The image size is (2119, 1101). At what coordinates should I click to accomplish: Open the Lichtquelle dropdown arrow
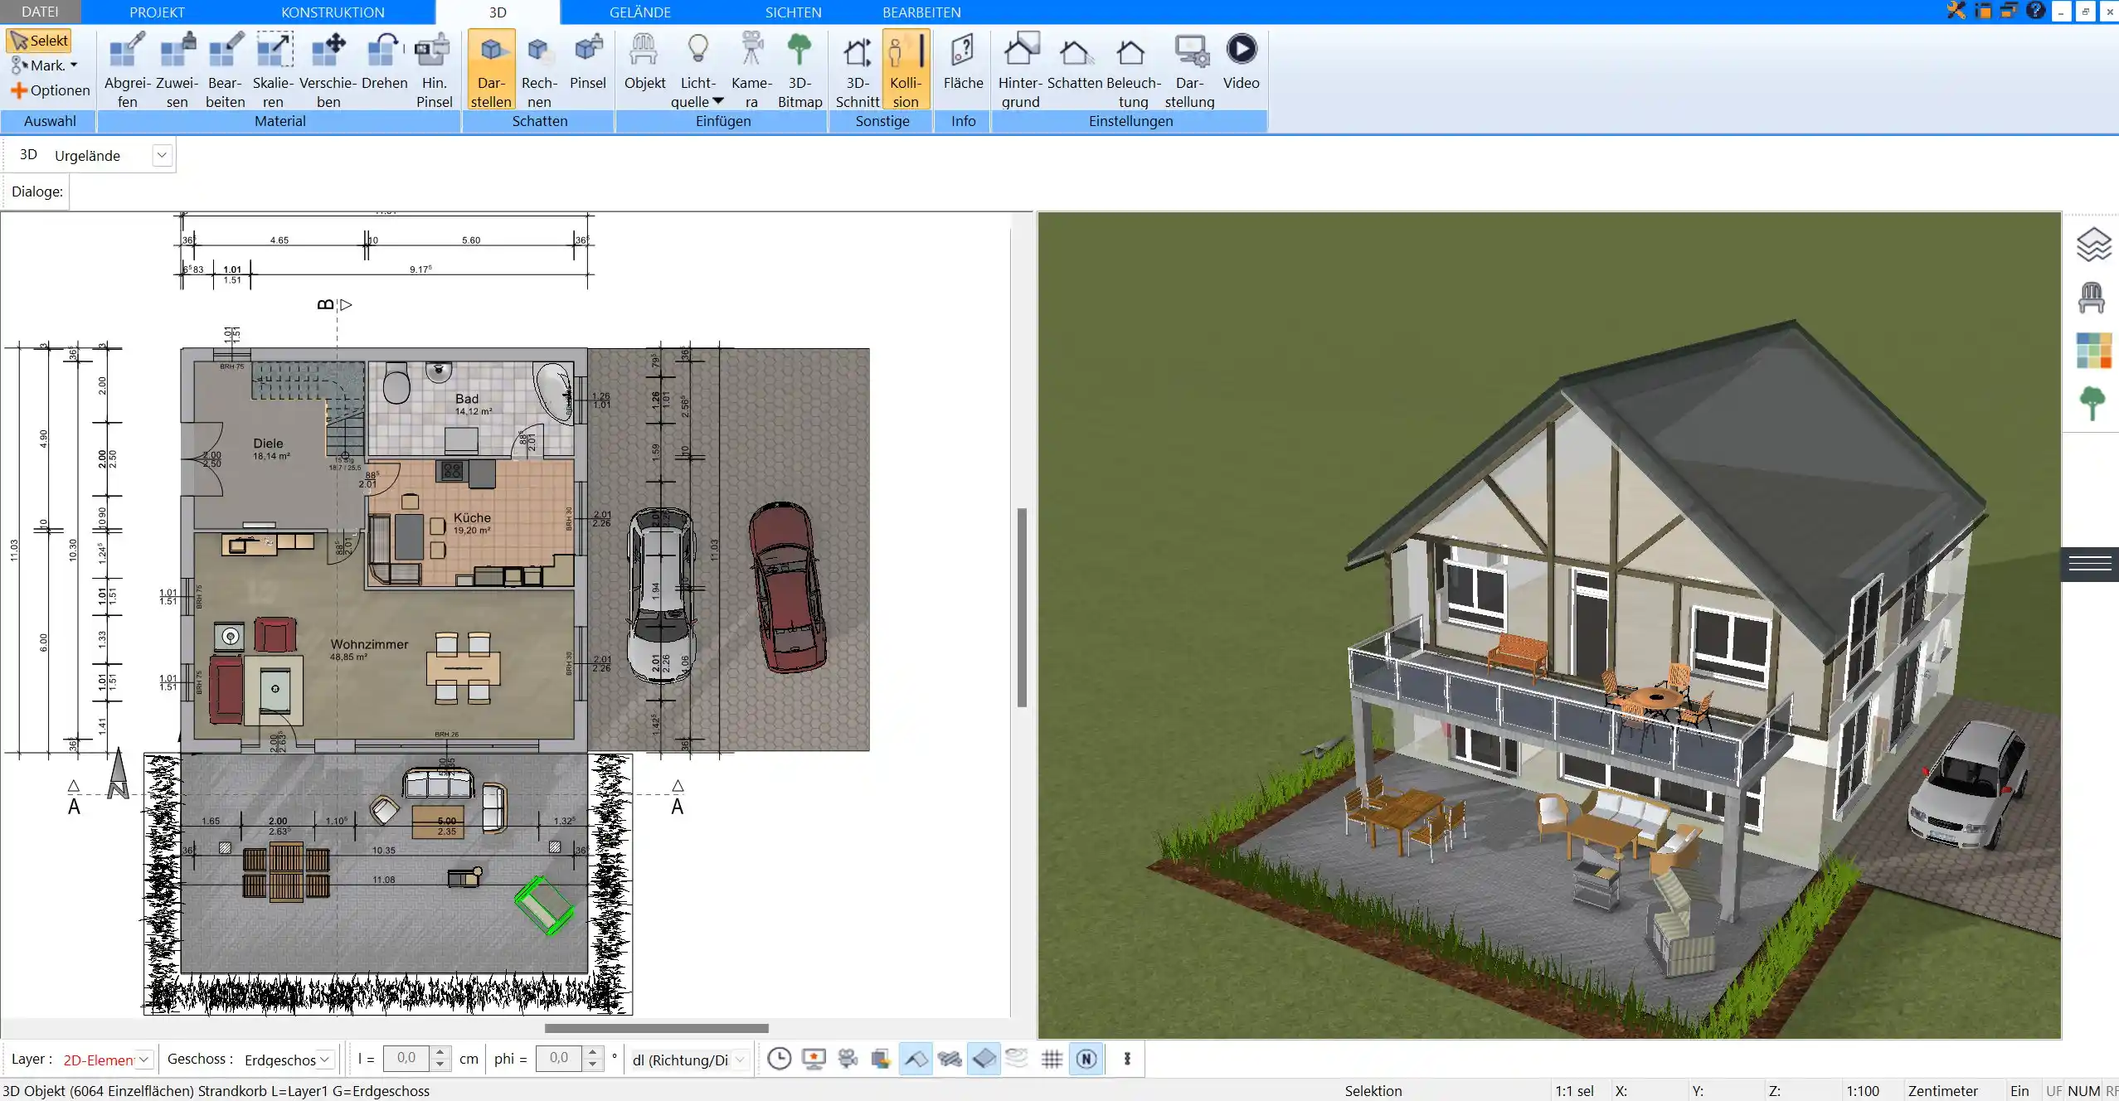click(718, 101)
